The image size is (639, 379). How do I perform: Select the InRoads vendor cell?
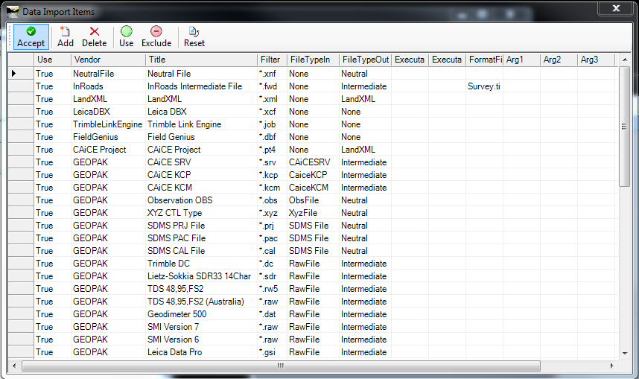(x=108, y=86)
